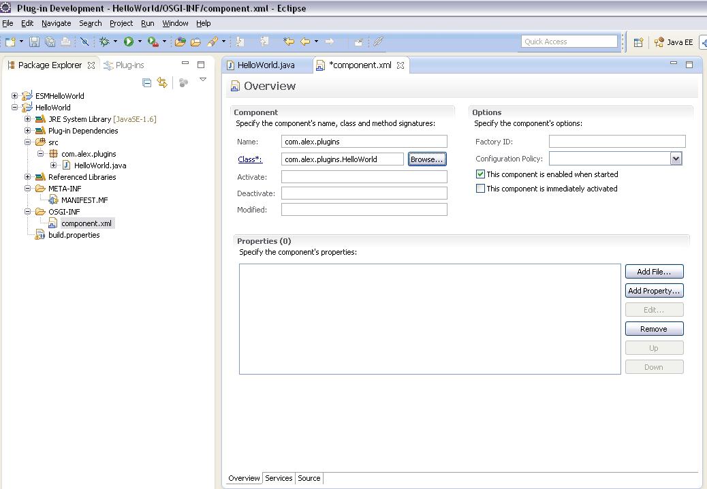Collapse the src folder
The width and height of the screenshot is (707, 489).
[x=27, y=142]
